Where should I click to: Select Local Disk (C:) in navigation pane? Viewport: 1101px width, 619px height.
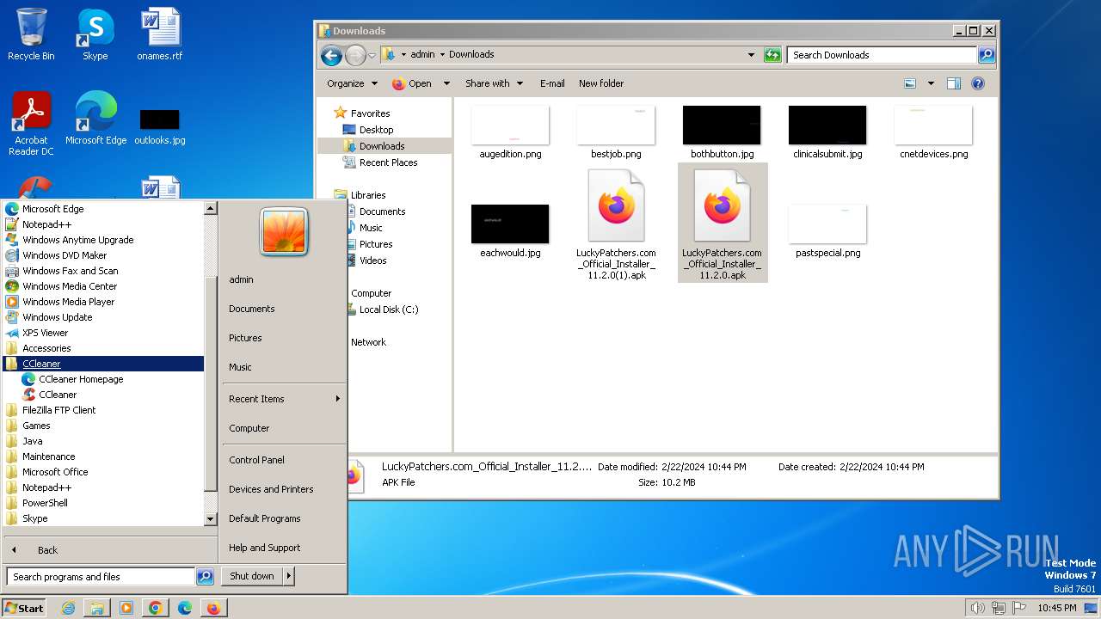tap(388, 309)
